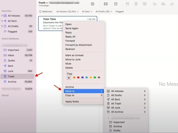The image size is (178, 133).
Task: Click the Move to Junk toolbar icon
Action: pyautogui.click(x=145, y=4)
